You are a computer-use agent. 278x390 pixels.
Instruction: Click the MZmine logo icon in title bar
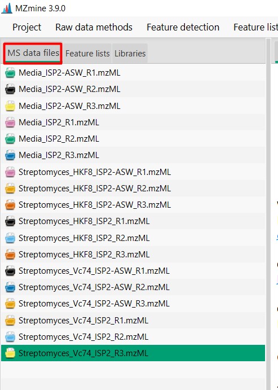point(7,8)
